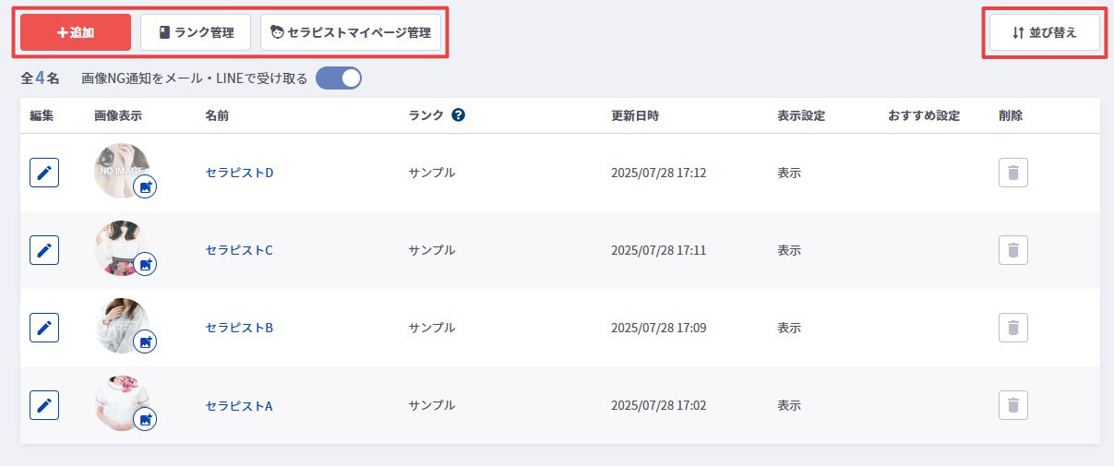Screen dimensions: 1114x467
Task: Open the image upload icon for セラピストD
Action: 145,187
